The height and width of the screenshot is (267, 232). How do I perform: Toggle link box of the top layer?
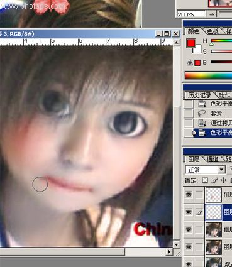199,195
